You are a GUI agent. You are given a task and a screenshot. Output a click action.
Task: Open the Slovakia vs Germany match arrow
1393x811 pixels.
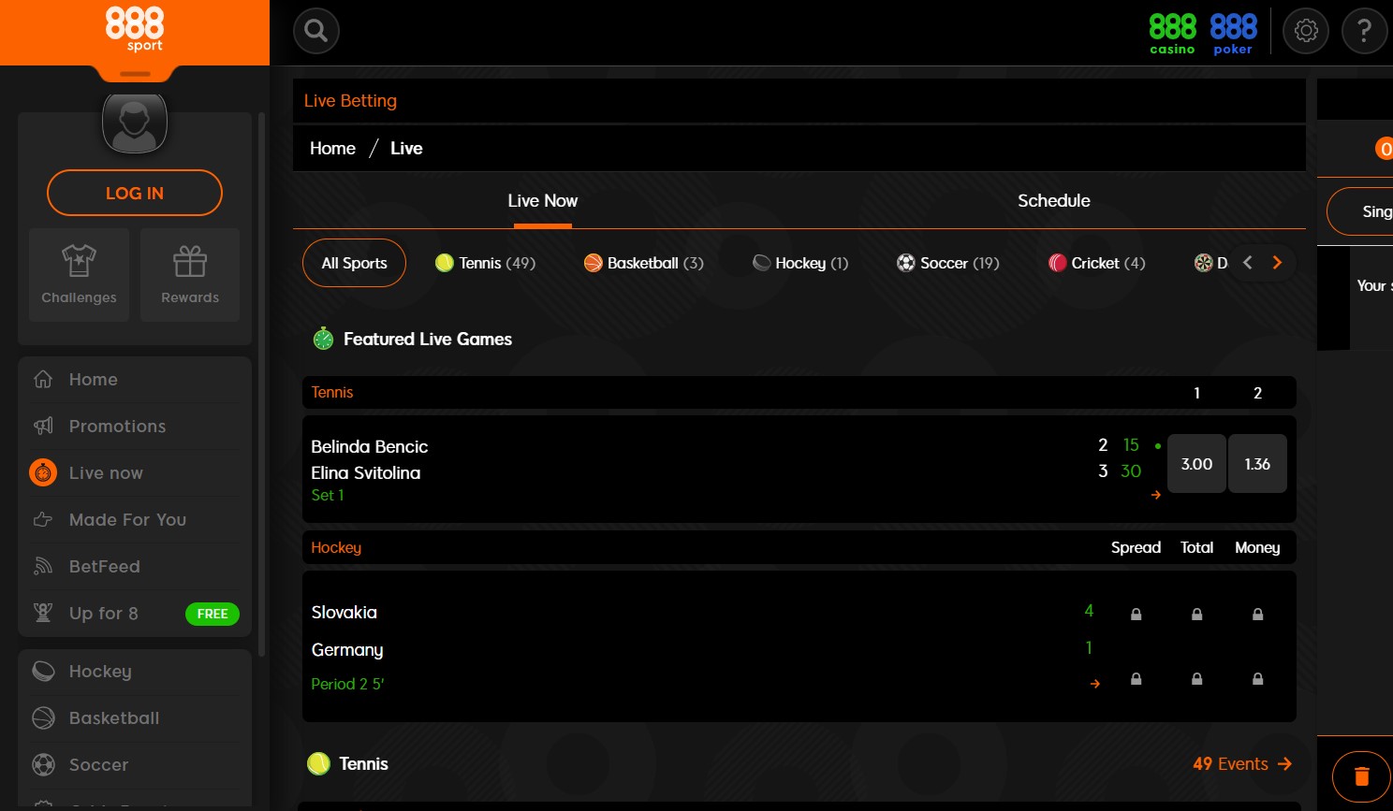pyautogui.click(x=1094, y=684)
